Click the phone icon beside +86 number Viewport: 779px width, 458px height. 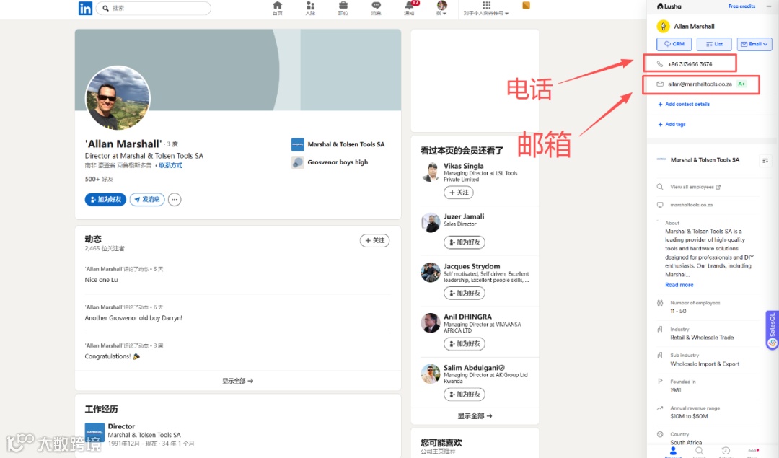coord(660,64)
